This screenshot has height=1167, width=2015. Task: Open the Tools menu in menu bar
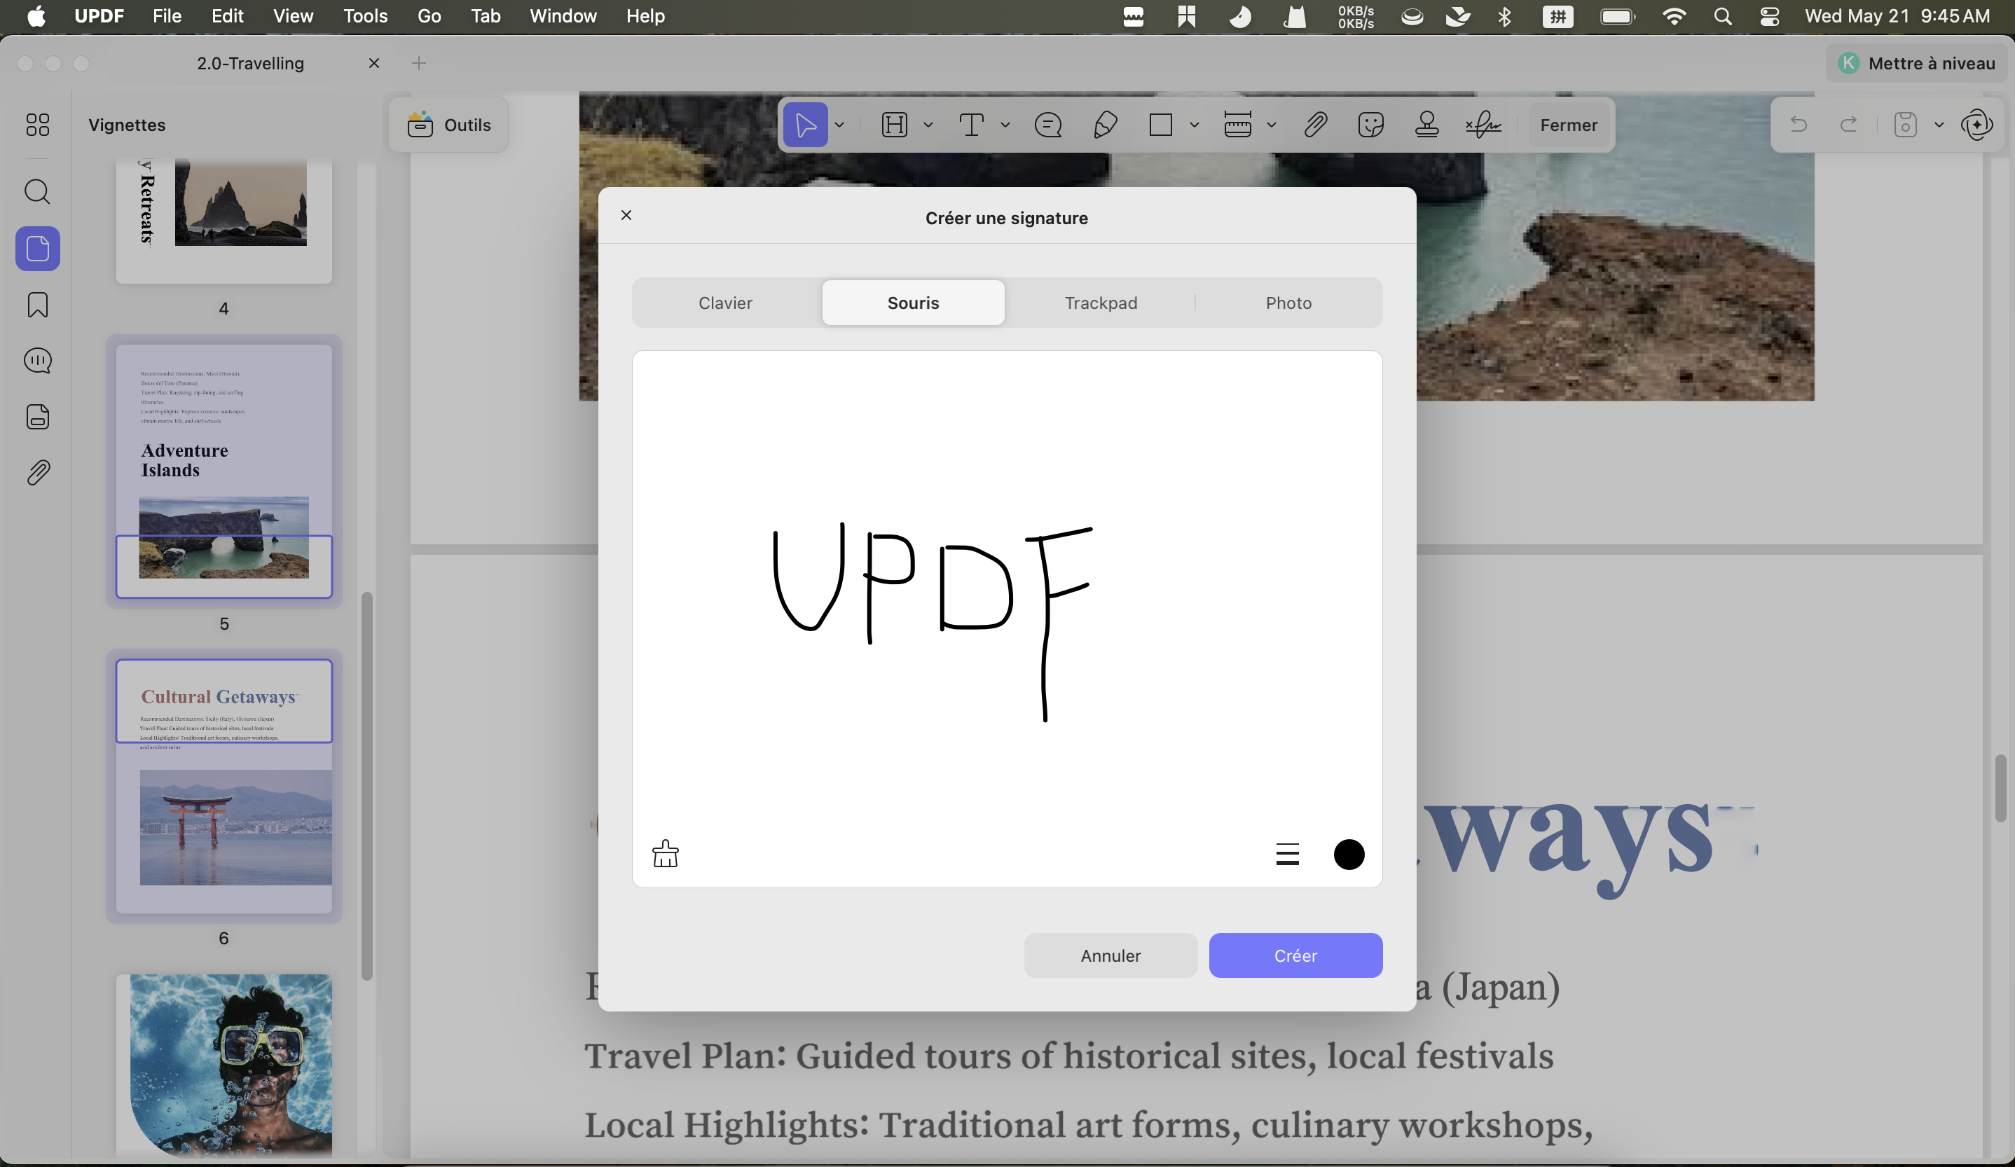pyautogui.click(x=366, y=16)
